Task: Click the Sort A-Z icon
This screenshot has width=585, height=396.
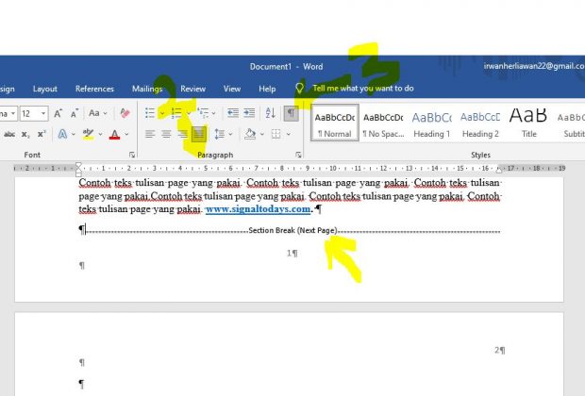Action: pos(271,112)
